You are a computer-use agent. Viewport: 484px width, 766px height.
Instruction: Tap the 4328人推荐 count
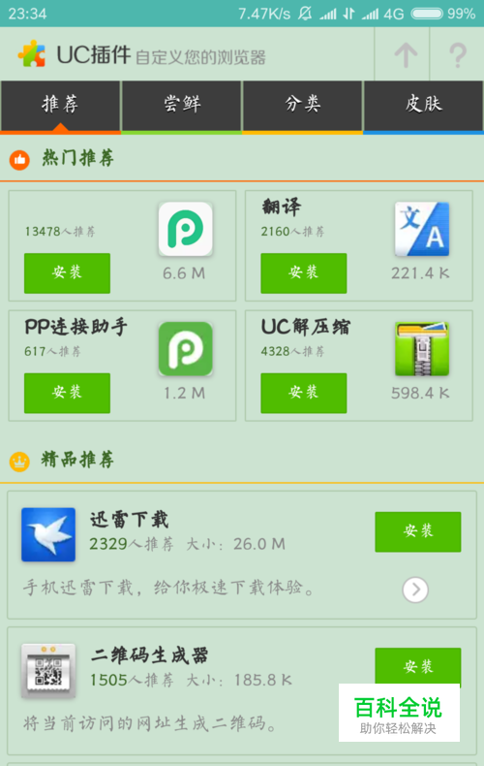[292, 351]
